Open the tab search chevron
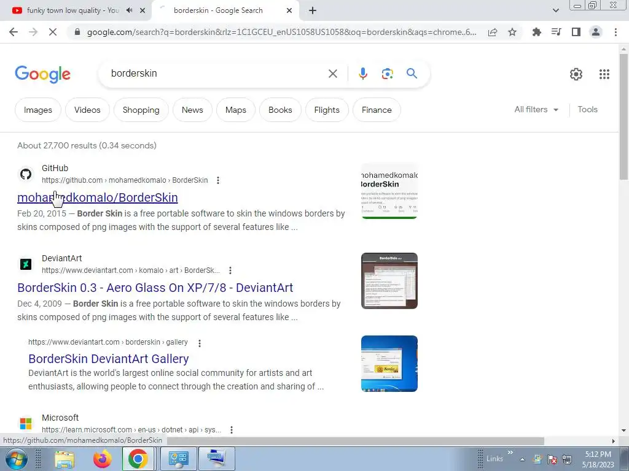The image size is (629, 471). tap(555, 10)
